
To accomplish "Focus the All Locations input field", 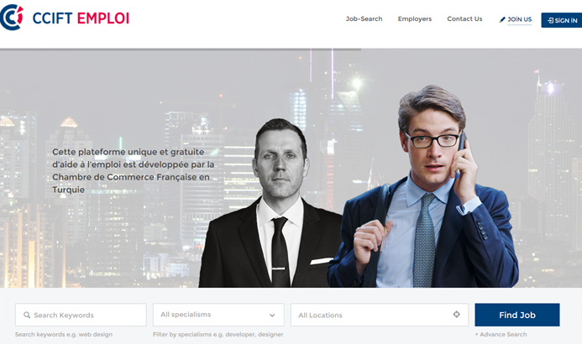I will [380, 315].
